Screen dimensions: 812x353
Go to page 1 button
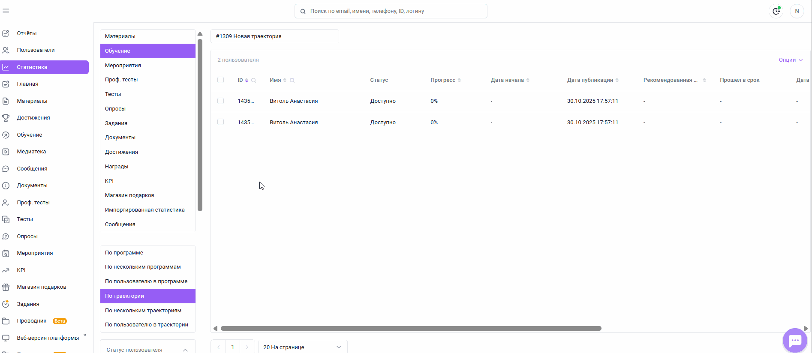tap(233, 347)
